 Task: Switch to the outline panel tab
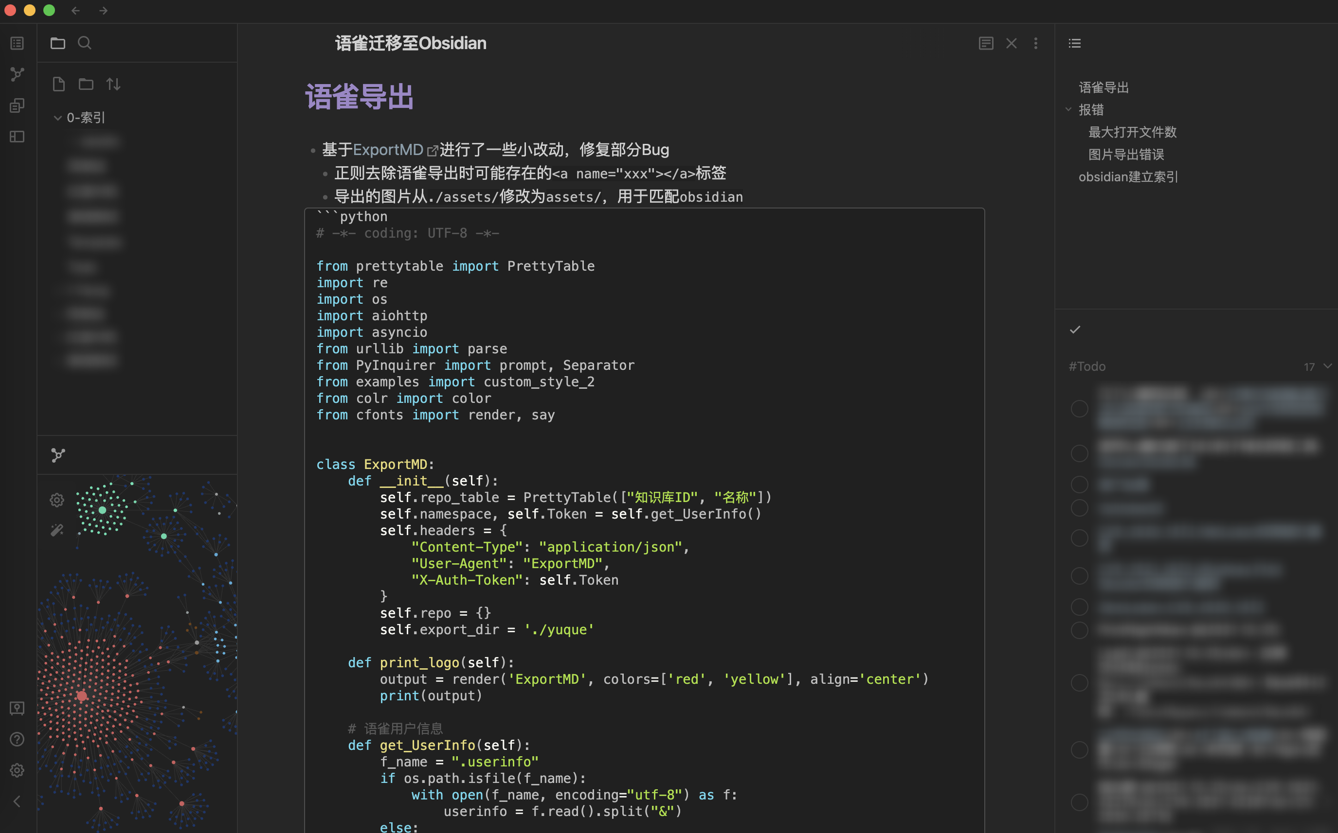click(1074, 43)
